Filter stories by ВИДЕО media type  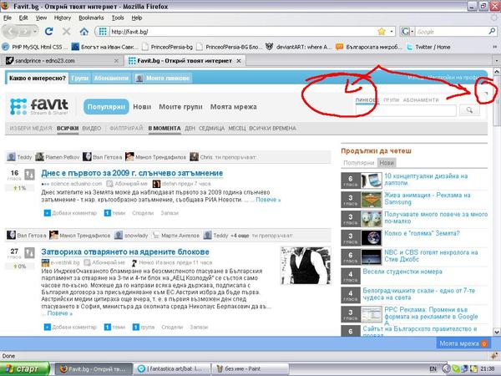click(x=91, y=128)
